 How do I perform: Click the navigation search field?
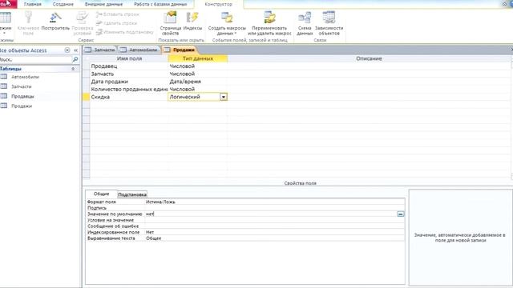35,59
